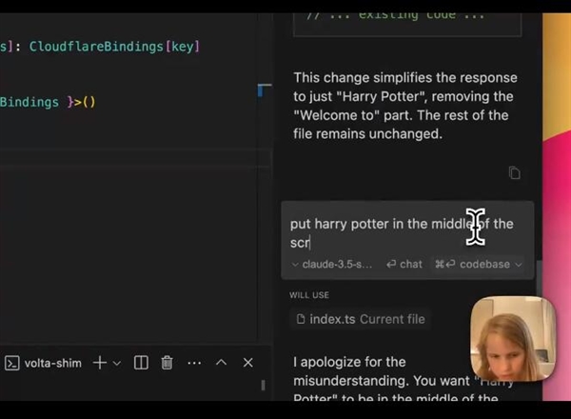This screenshot has width=571, height=419.
Task: Click the terminal panel scrollbar
Action: coord(264,386)
